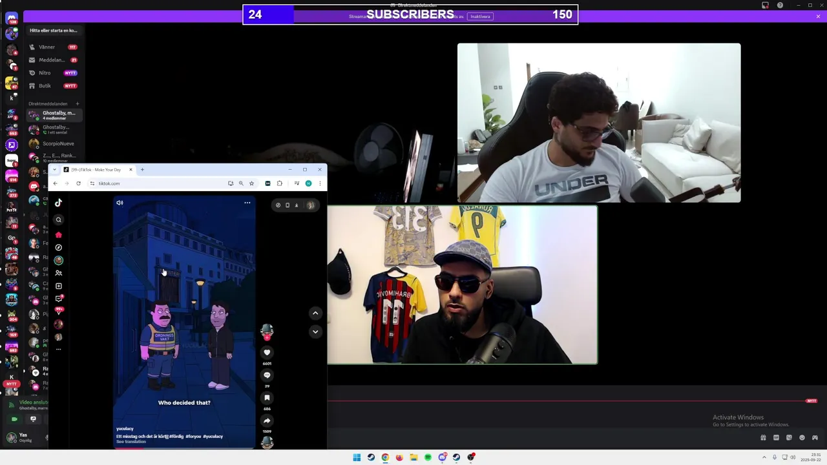Toggle Discord screen share button
Image resolution: width=827 pixels, height=465 pixels.
coord(33,419)
